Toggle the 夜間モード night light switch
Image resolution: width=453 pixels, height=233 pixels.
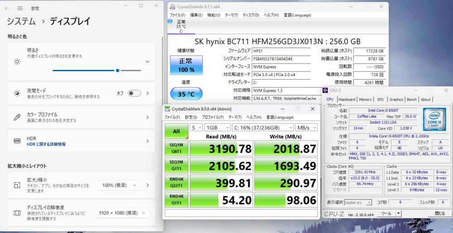(x=134, y=93)
